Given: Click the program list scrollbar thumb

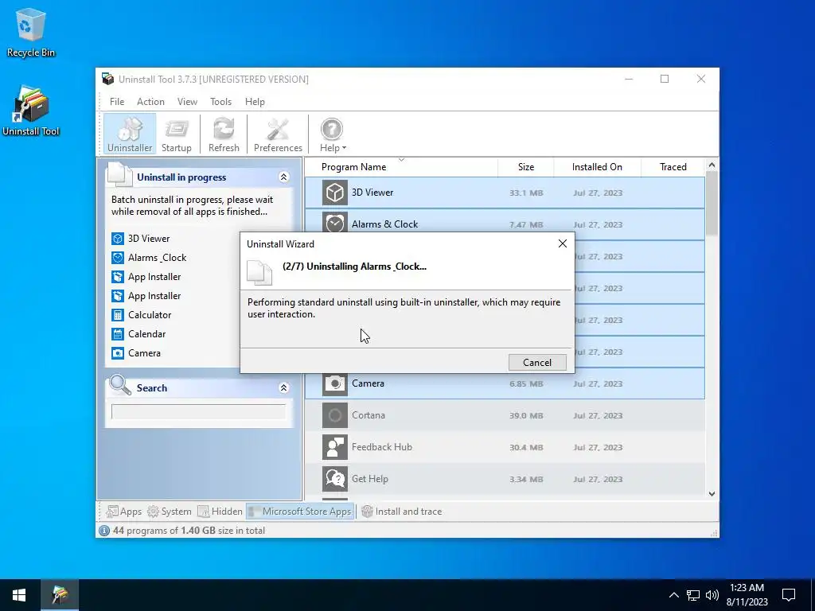Looking at the screenshot, I should pyautogui.click(x=712, y=204).
